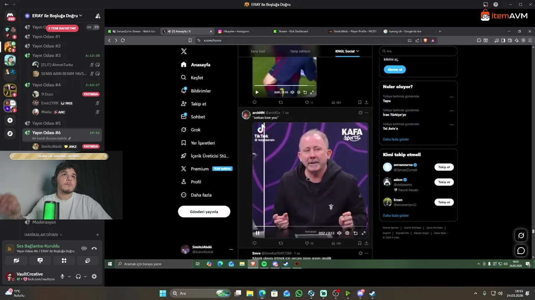The height and width of the screenshot is (300, 535).
Task: Open the archNN post more options
Action: [x=367, y=112]
